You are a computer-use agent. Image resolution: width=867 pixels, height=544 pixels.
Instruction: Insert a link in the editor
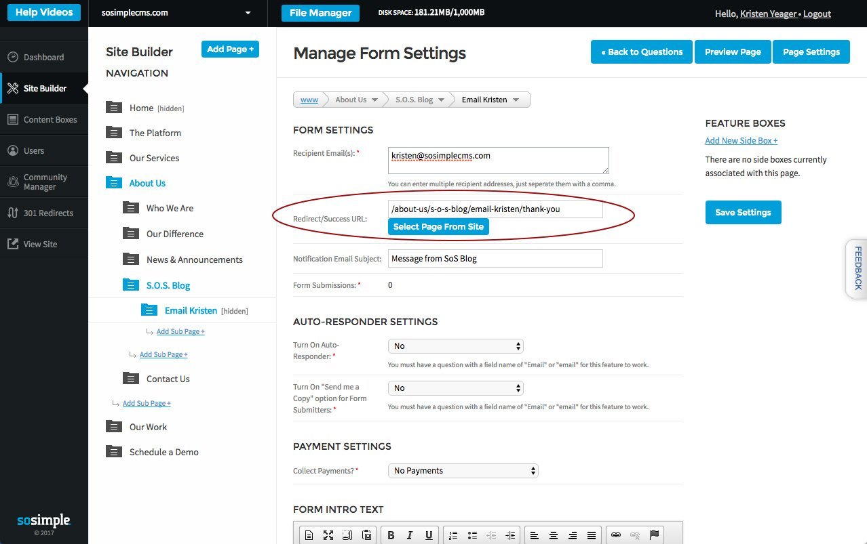click(616, 535)
